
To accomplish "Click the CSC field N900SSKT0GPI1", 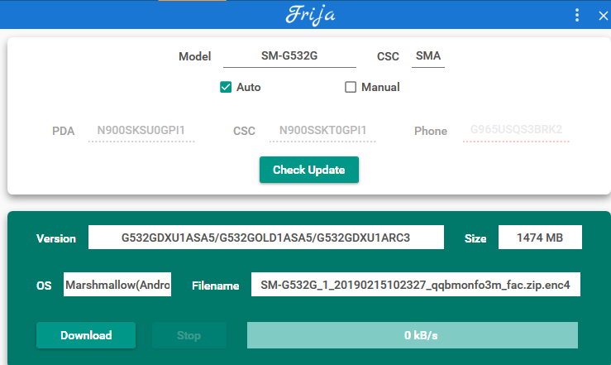I will 322,131.
